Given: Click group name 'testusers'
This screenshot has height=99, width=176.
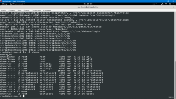Looking at the screenshot, I should pos(46,94).
